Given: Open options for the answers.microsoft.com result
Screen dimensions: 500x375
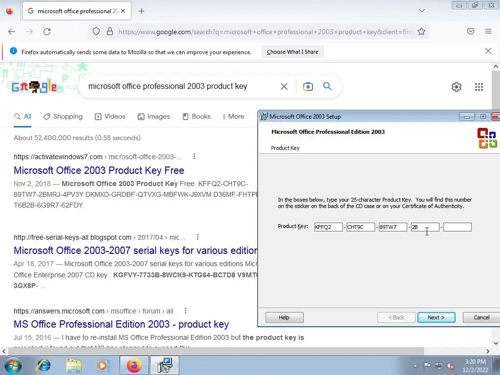Looking at the screenshot, I should pyautogui.click(x=185, y=311).
